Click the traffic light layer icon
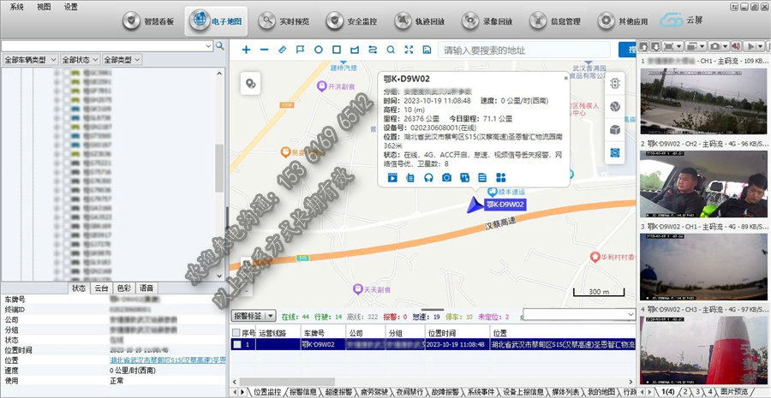Screen dimensions: 771x398 (x=614, y=84)
